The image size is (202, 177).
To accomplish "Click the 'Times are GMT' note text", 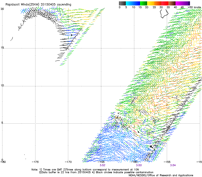I will tap(53, 170).
